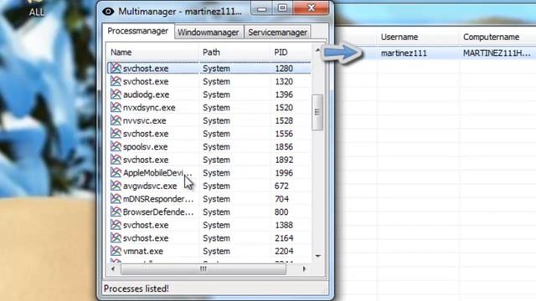This screenshot has height=301, width=536.
Task: Click the System path of spoolsv.exe
Action: tap(216, 147)
